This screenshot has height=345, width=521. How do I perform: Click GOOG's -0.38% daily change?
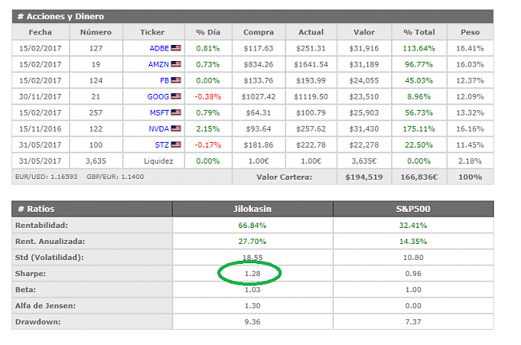click(208, 96)
